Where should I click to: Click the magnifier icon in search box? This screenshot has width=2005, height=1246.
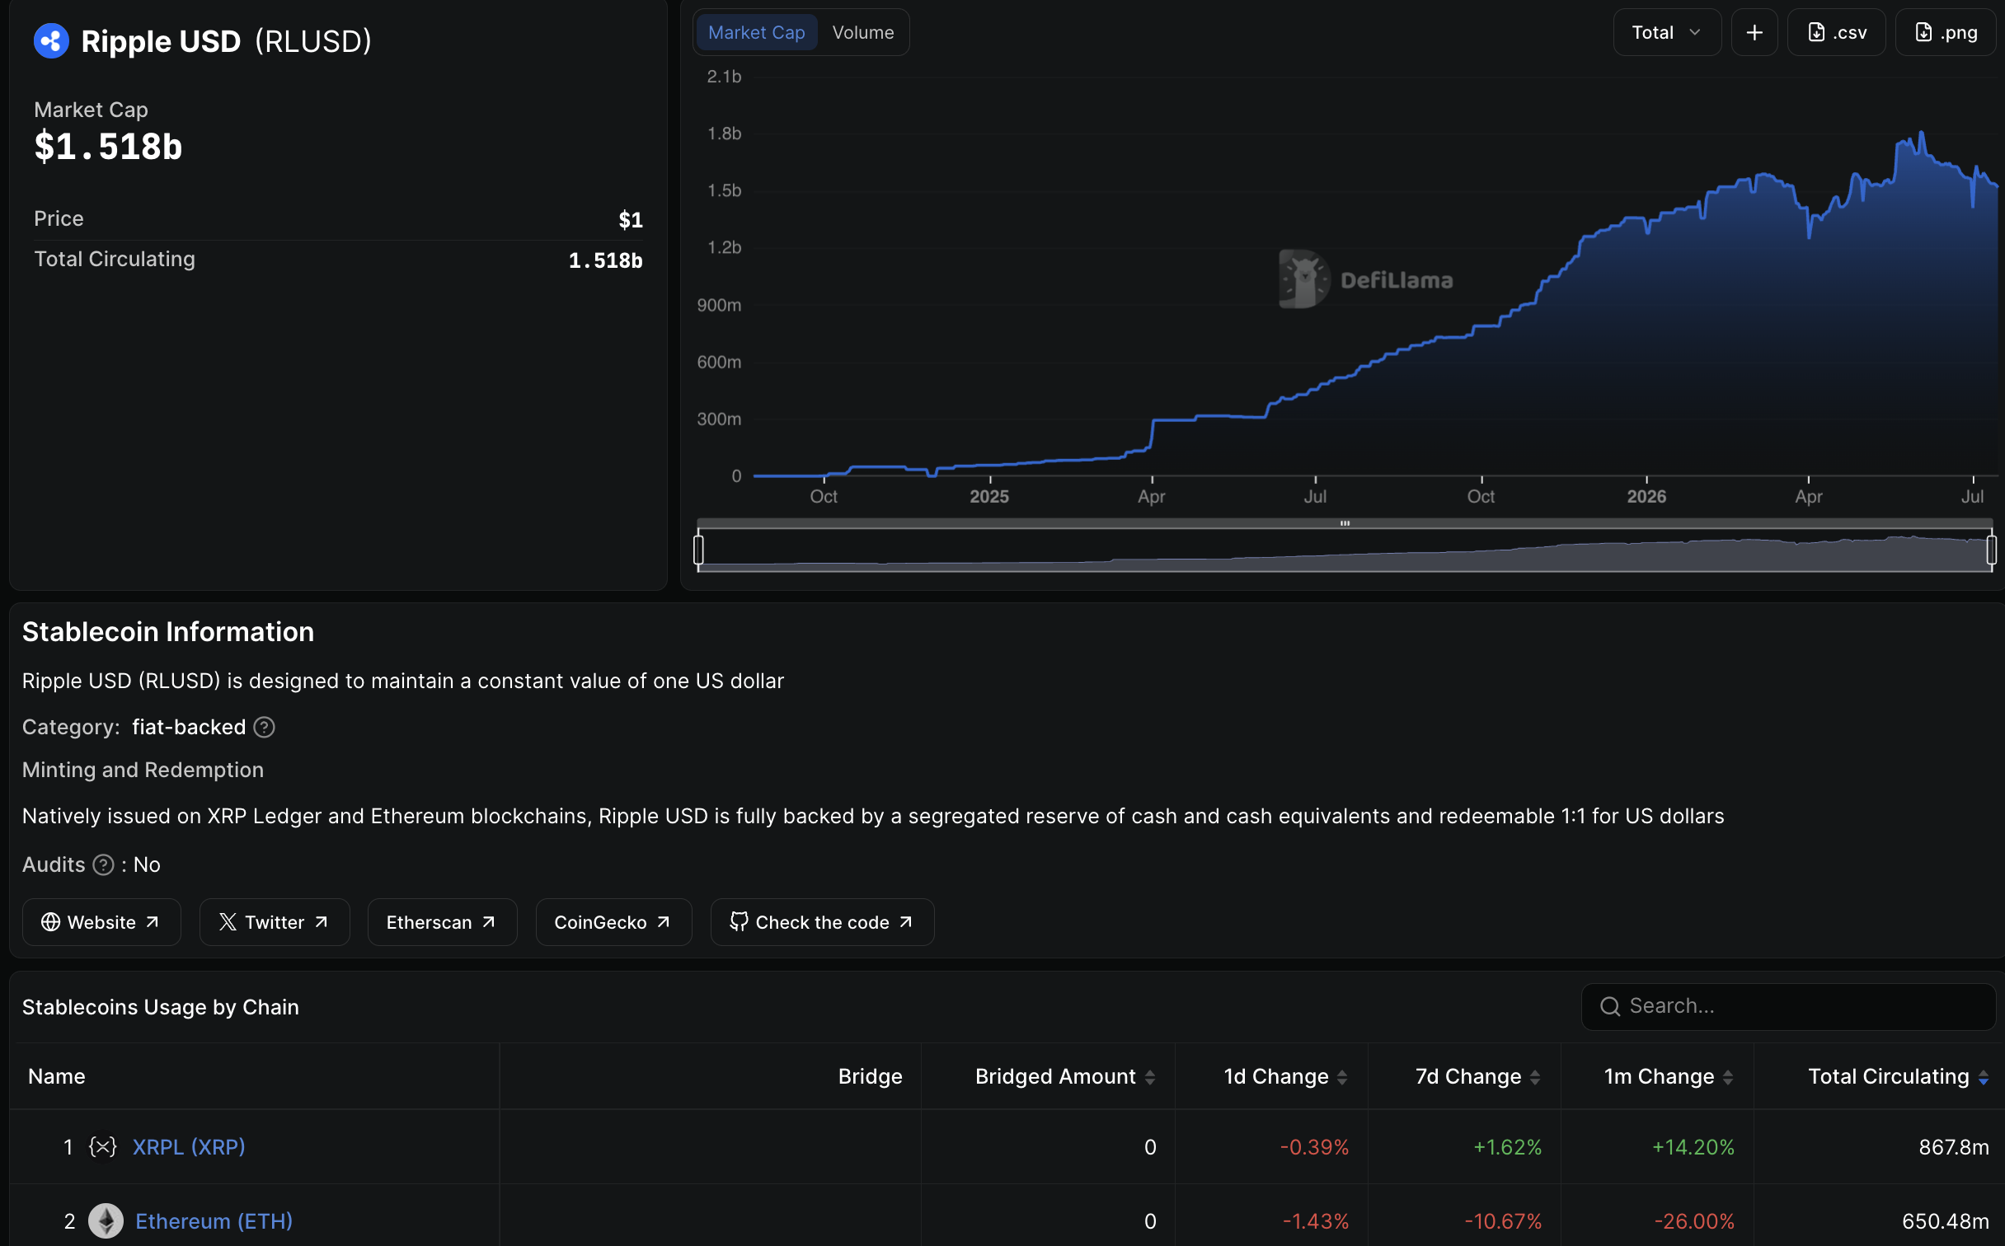pos(1609,1006)
